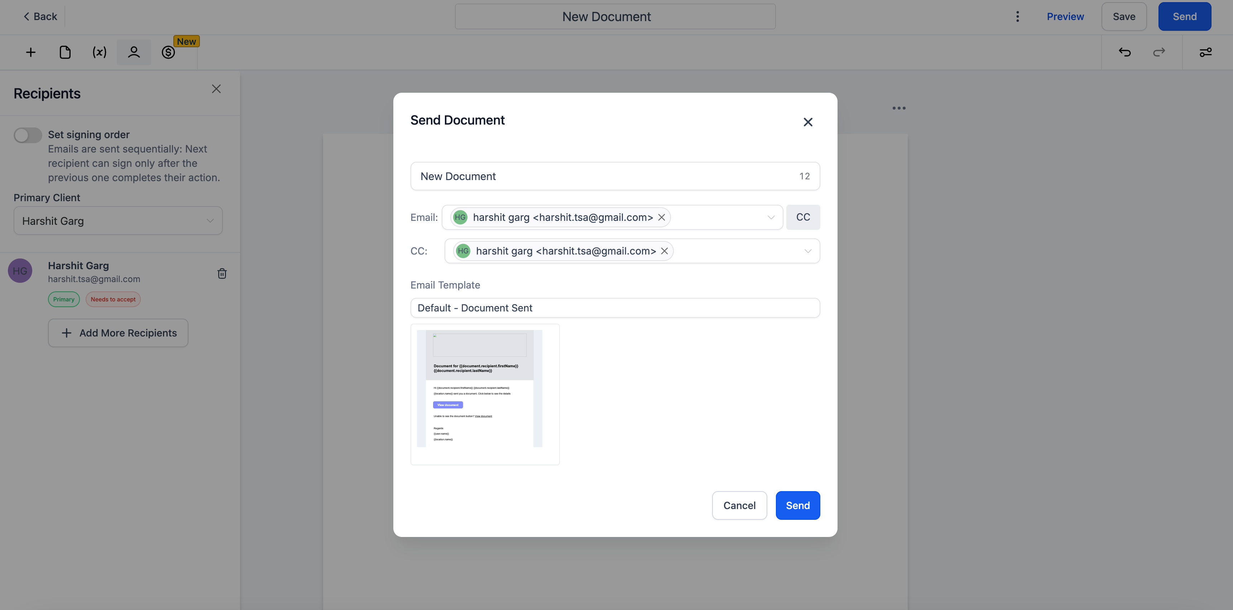Screen dimensions: 1233x610
Task: Click the recipient/person icon
Action: 134,52
